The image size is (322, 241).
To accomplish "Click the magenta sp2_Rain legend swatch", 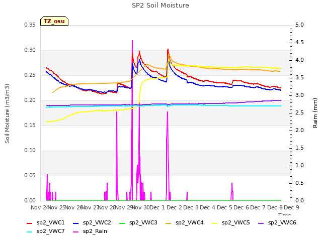I will 76,232.
